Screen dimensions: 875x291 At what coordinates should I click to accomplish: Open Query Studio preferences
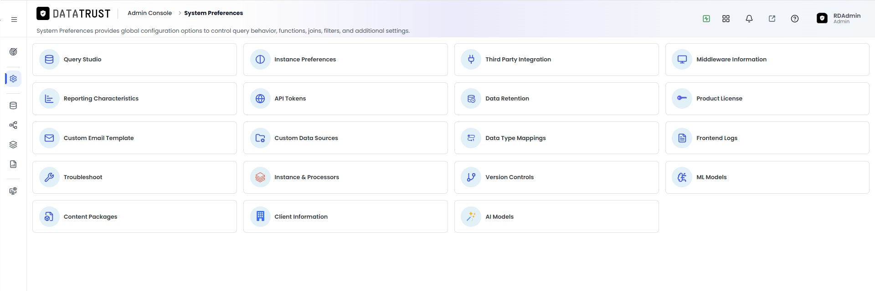(x=134, y=60)
